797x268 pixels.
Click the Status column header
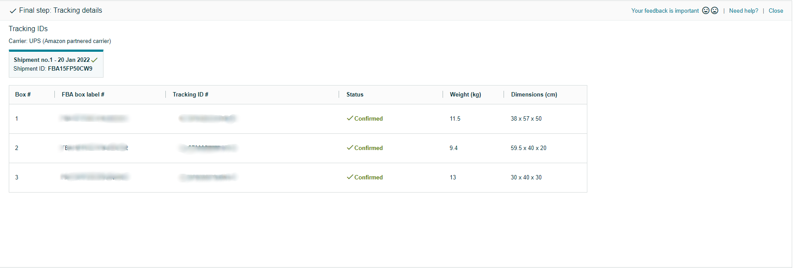pyautogui.click(x=354, y=95)
